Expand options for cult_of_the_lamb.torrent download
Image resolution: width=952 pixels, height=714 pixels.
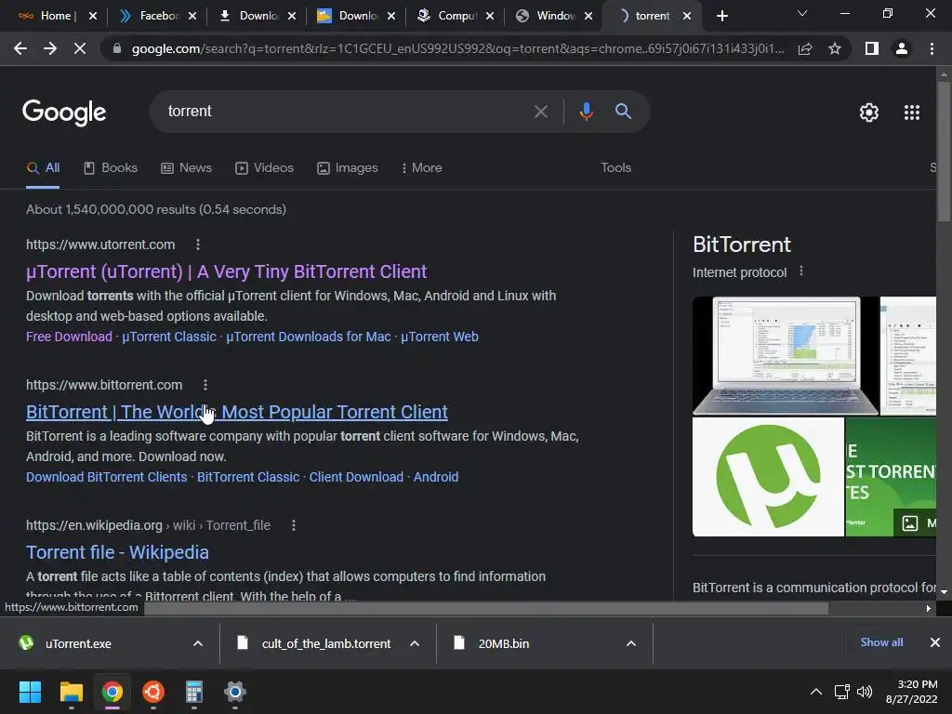[415, 643]
